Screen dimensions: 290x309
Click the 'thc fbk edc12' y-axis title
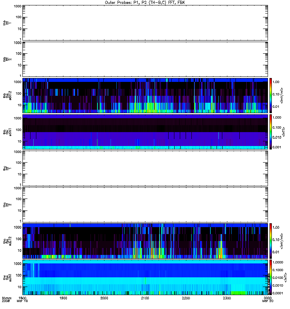(x=7, y=241)
